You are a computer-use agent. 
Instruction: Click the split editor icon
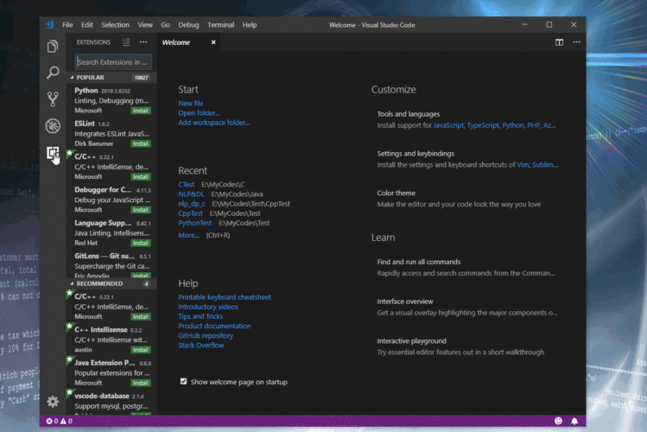[x=559, y=41]
